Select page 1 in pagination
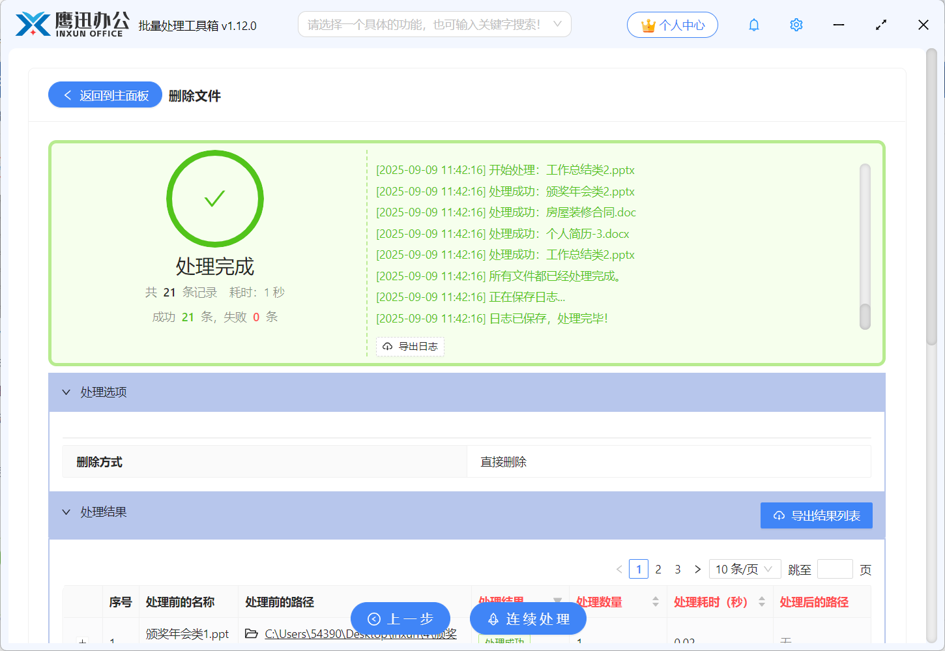 639,570
